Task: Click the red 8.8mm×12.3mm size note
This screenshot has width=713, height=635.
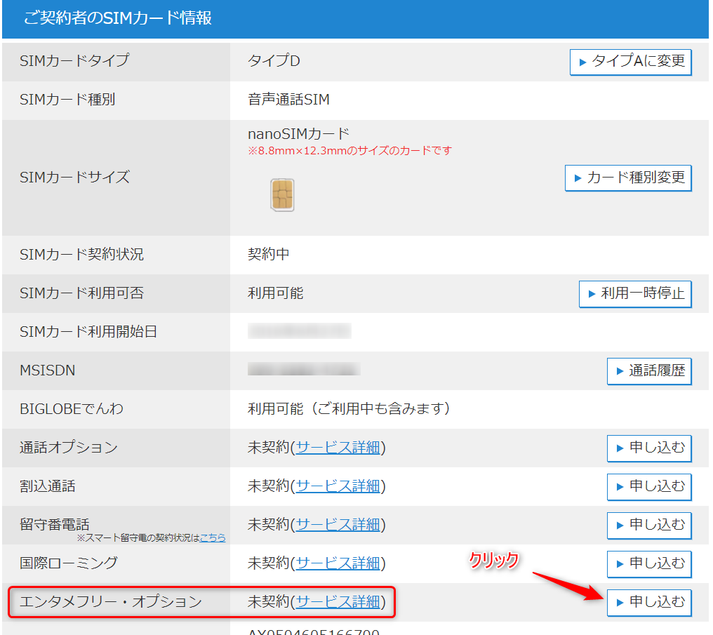Action: click(349, 150)
